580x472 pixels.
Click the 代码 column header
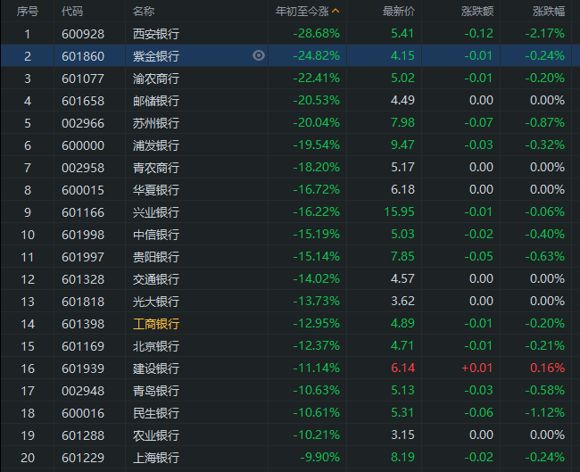72,12
